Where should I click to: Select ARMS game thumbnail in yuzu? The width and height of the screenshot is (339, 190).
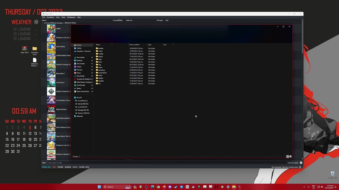tap(51, 28)
